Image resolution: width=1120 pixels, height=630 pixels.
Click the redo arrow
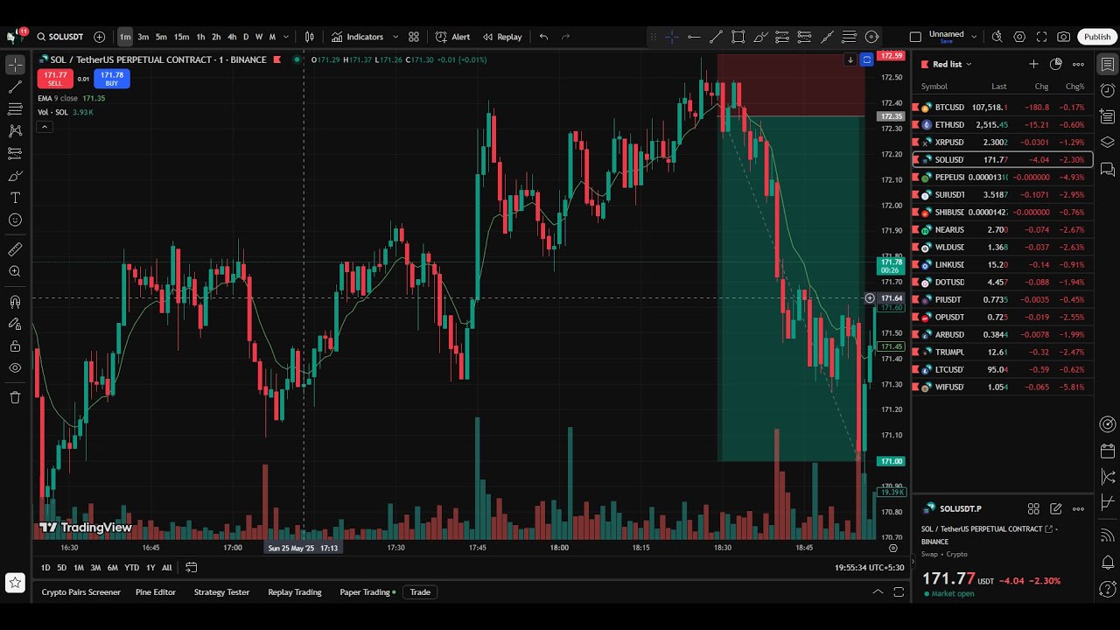click(x=565, y=37)
